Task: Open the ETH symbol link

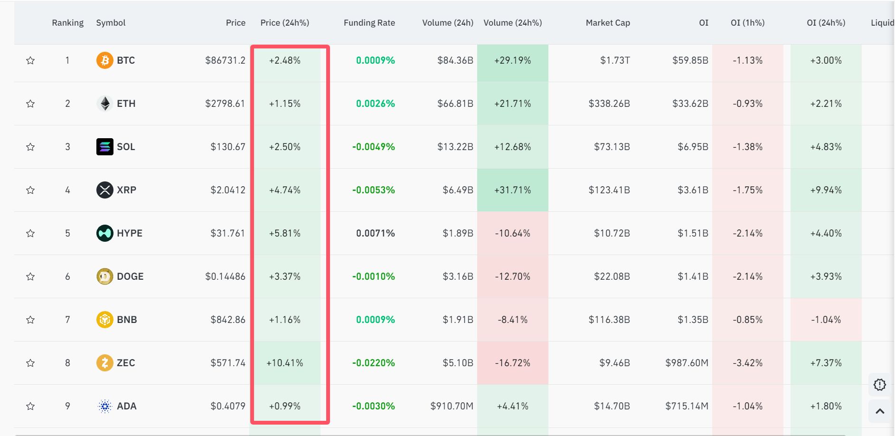Action: click(126, 104)
